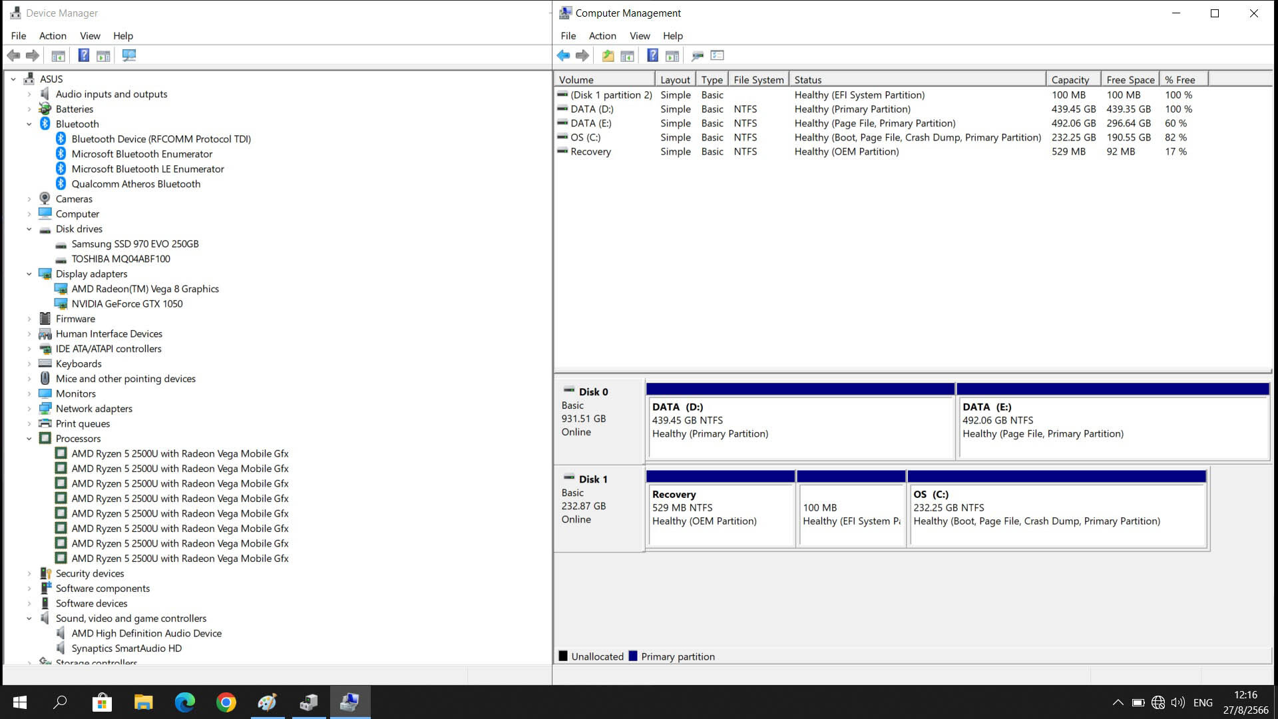The width and height of the screenshot is (1278, 719).
Task: Click the volume speaker tray icon
Action: tap(1178, 702)
